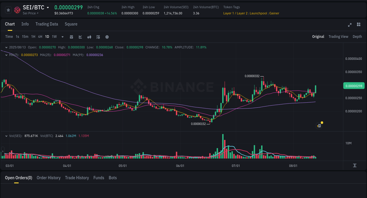This screenshot has height=198, width=367.
Task: Select the Open Orders(0) tab
Action: pyautogui.click(x=18, y=178)
